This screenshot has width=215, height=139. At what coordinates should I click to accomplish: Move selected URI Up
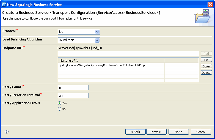coord(206,60)
